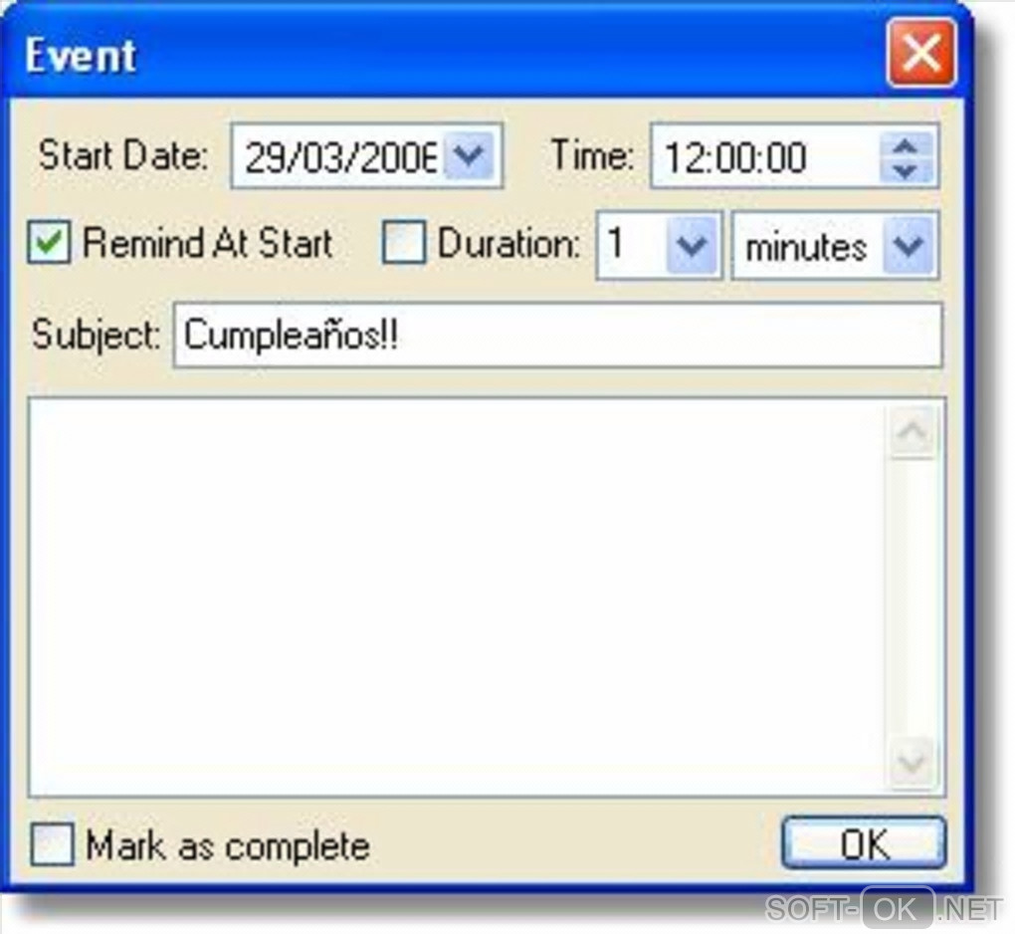Close the Event dialog window

point(921,53)
